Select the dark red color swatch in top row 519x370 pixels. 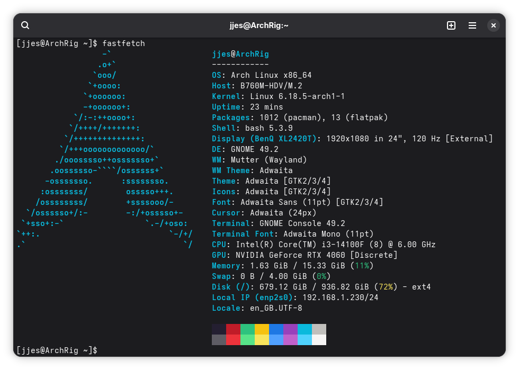tap(233, 329)
